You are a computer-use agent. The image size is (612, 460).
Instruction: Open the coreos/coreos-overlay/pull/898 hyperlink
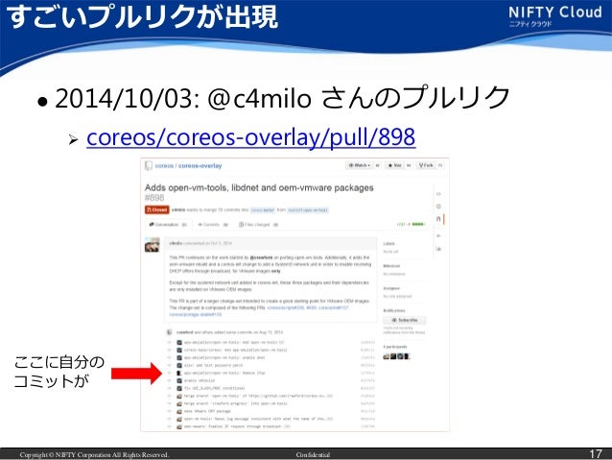(x=251, y=137)
